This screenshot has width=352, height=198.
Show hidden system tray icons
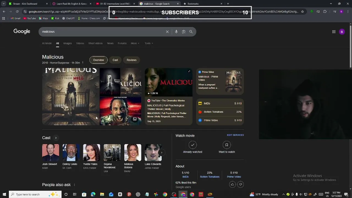pos(284,194)
